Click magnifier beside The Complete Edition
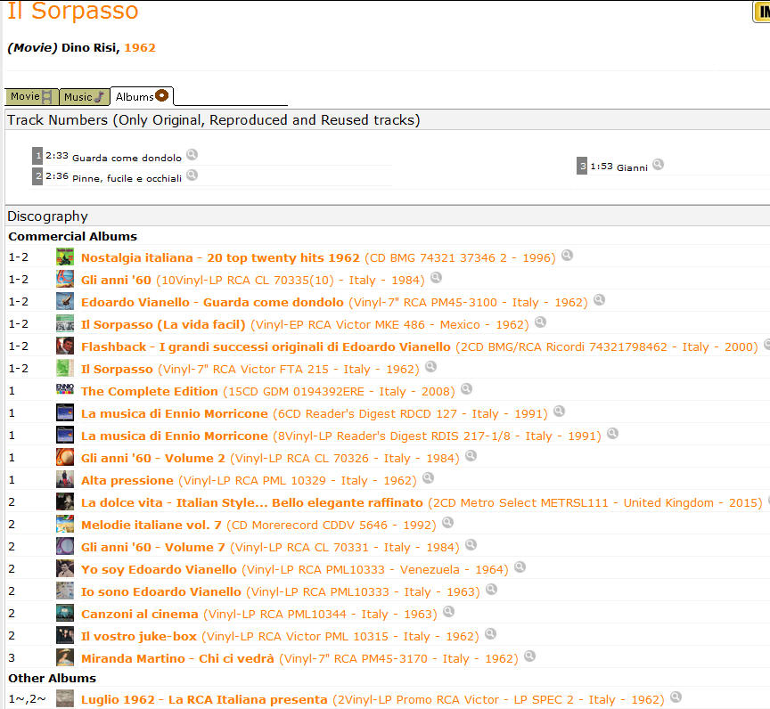The width and height of the screenshot is (770, 709). [466, 389]
